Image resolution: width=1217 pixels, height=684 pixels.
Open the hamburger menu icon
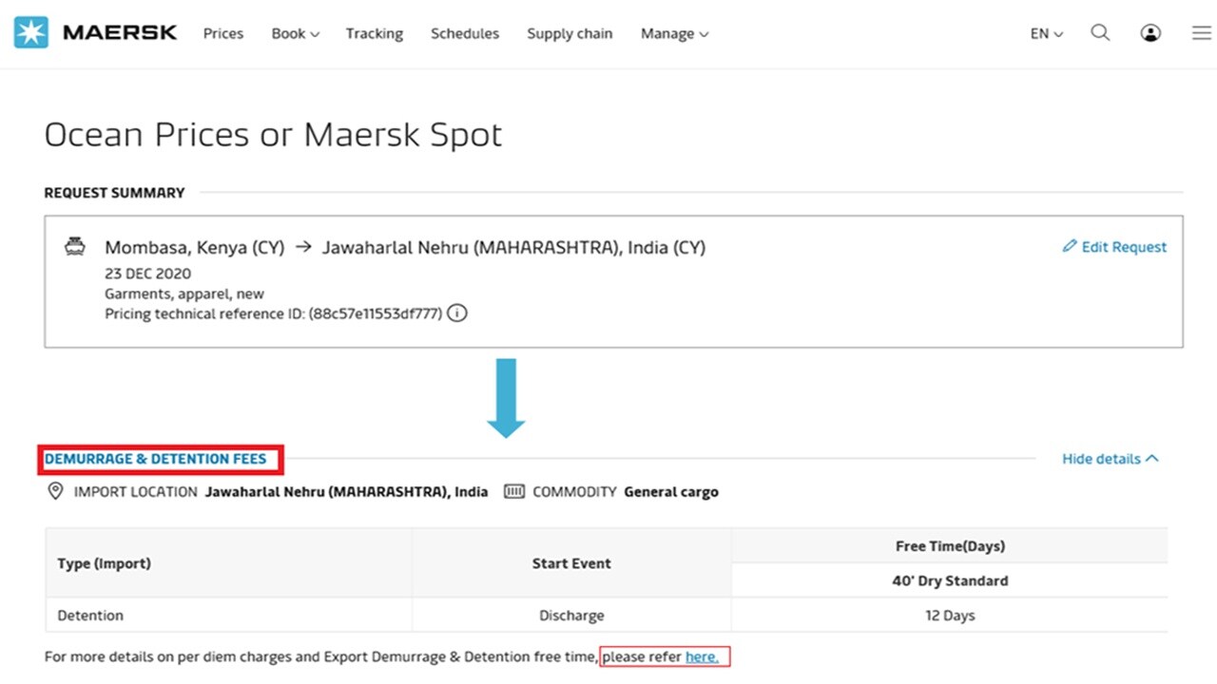point(1201,33)
